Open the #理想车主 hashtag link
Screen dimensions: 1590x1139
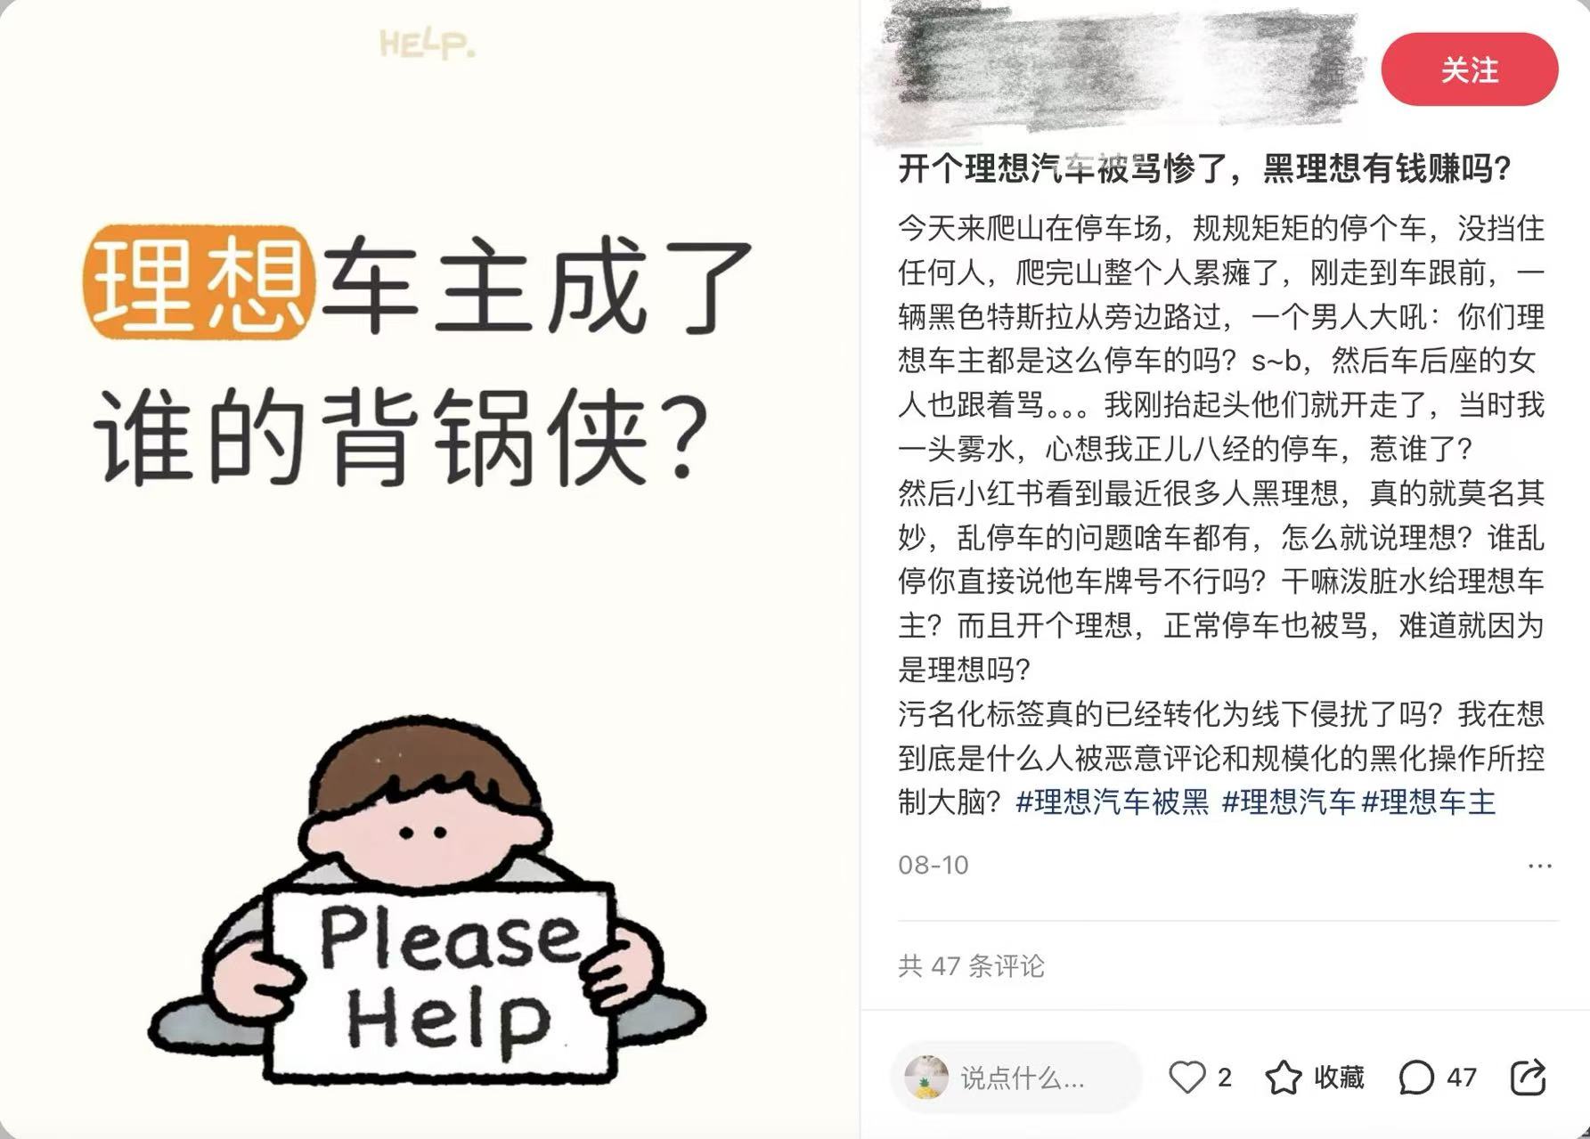[x=1430, y=802]
